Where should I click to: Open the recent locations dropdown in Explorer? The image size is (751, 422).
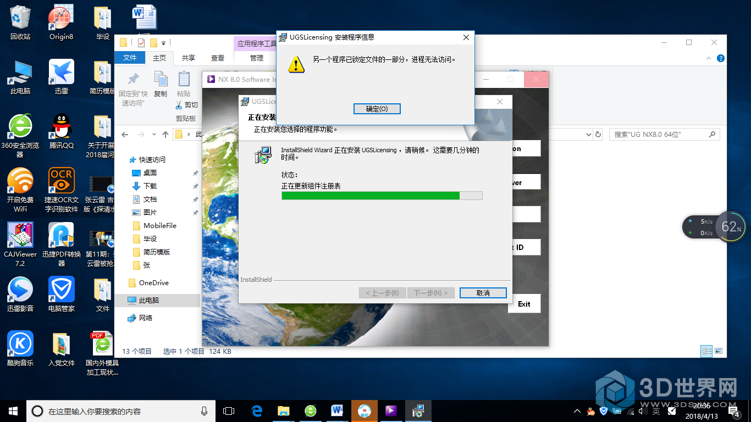coord(154,135)
